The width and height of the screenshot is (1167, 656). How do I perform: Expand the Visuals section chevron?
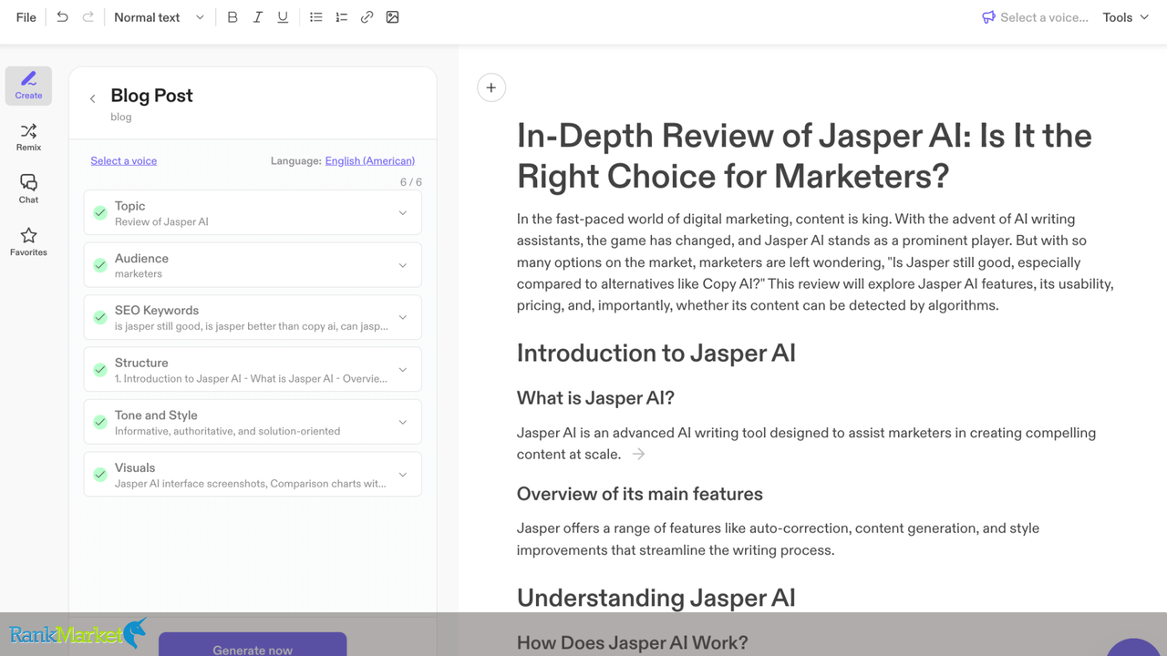tap(402, 475)
